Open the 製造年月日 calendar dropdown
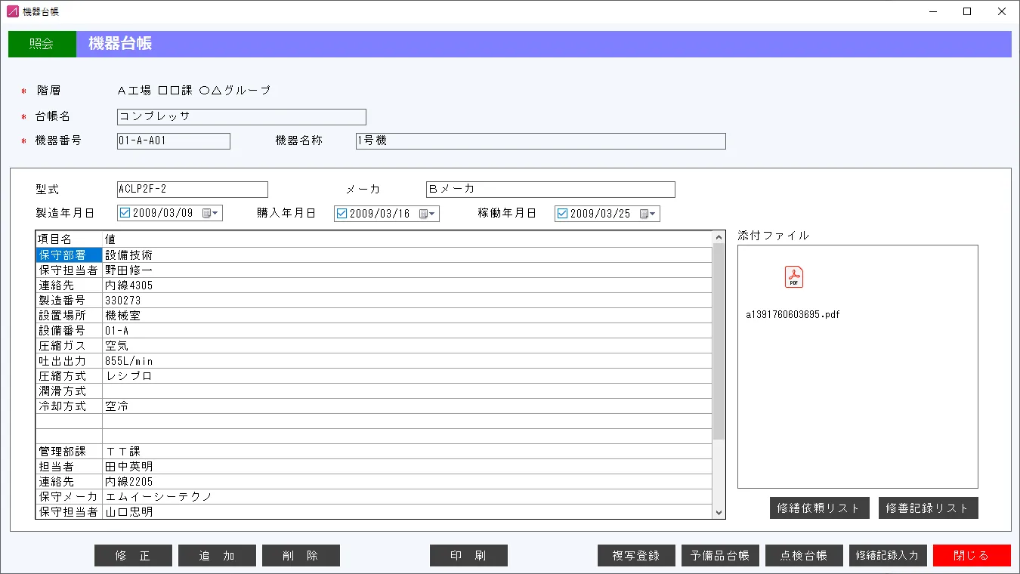Image resolution: width=1020 pixels, height=574 pixels. tap(213, 213)
